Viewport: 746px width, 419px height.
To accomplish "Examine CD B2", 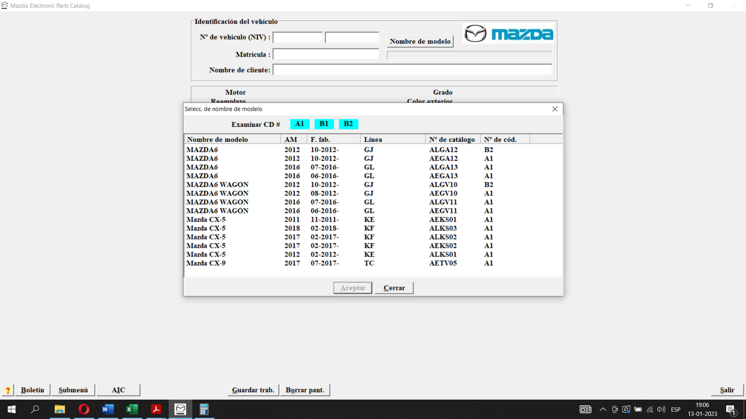I will [348, 124].
